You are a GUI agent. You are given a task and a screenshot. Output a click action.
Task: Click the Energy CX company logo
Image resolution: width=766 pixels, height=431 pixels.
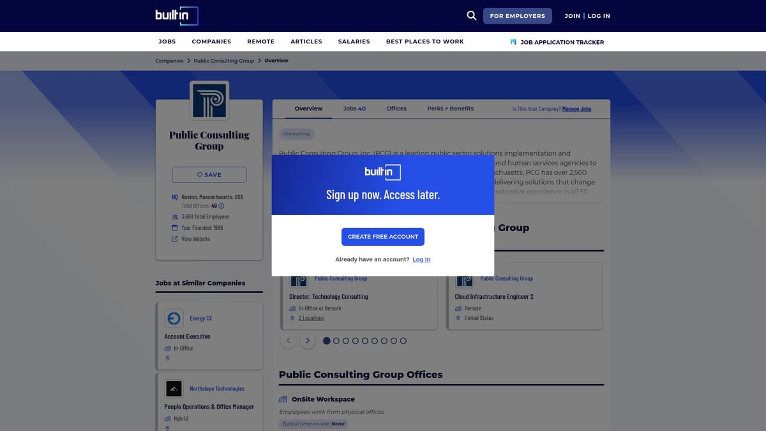click(174, 318)
